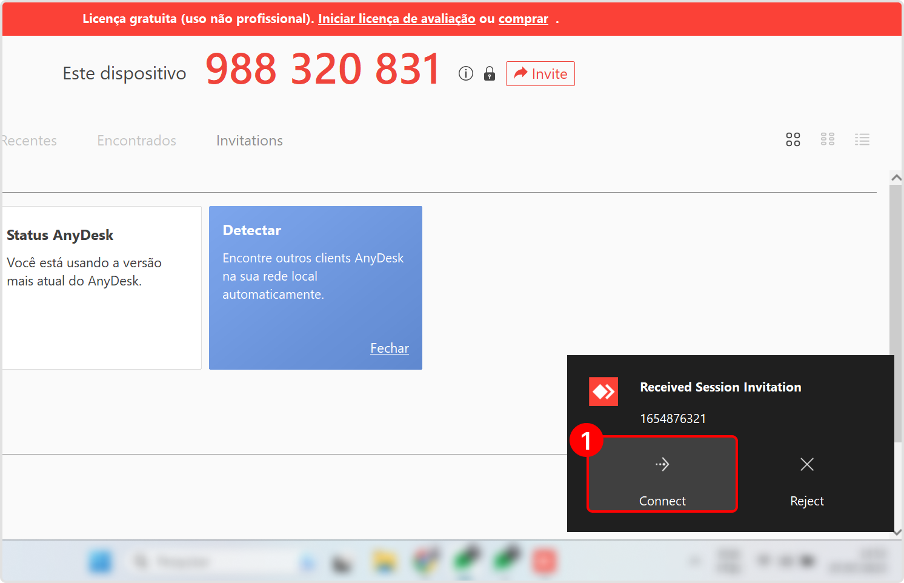Switch to small tiles view
Screen dimensions: 904x583
tap(827, 139)
